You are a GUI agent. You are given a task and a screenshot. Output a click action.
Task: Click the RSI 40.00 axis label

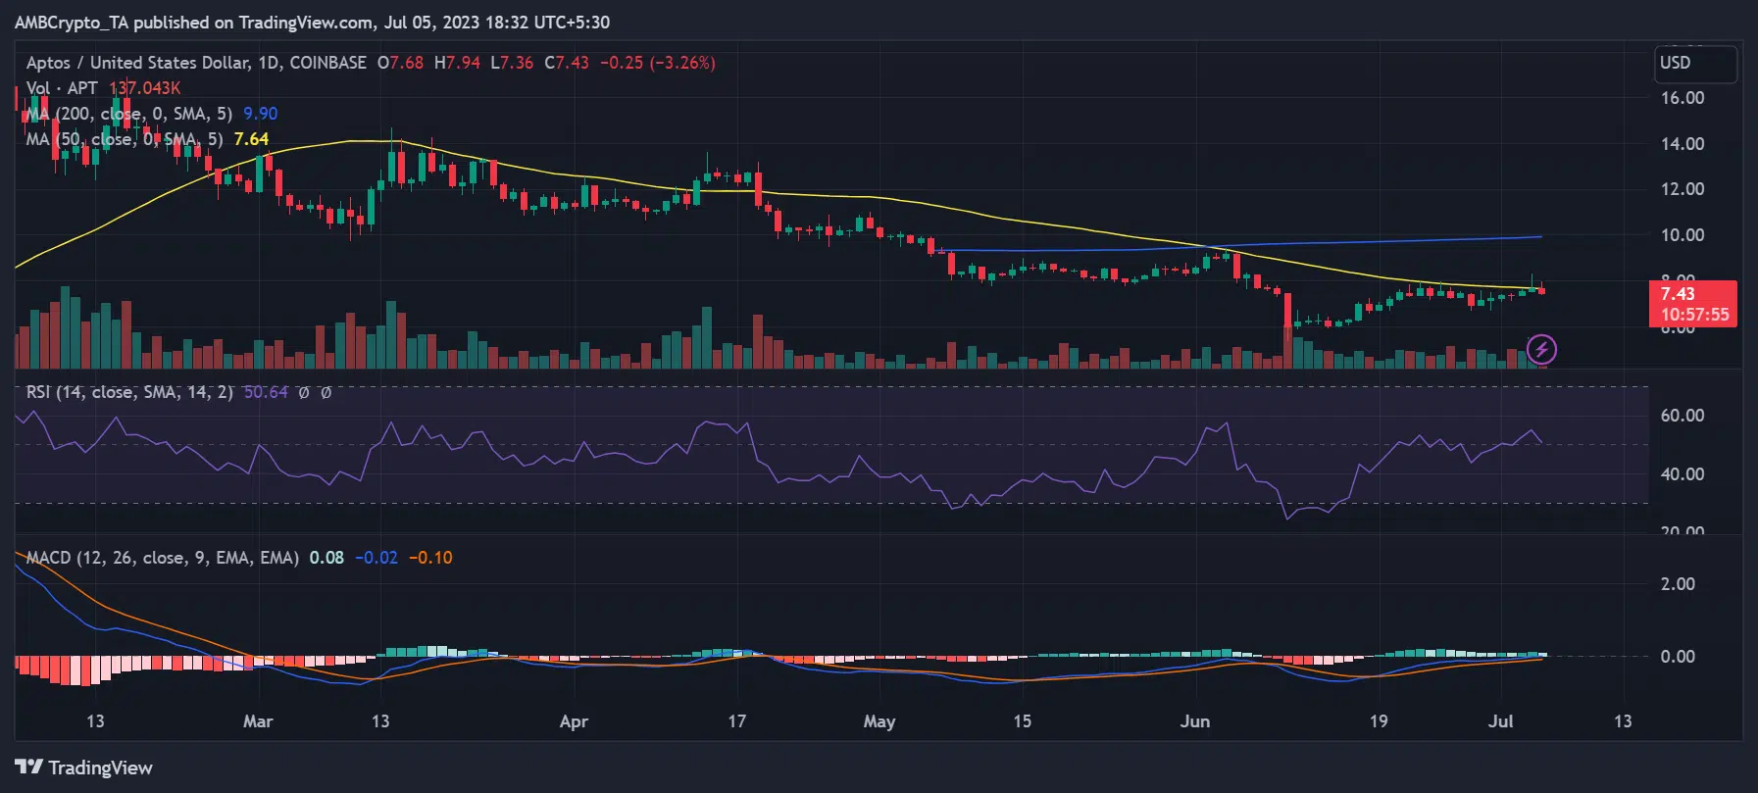pyautogui.click(x=1683, y=474)
